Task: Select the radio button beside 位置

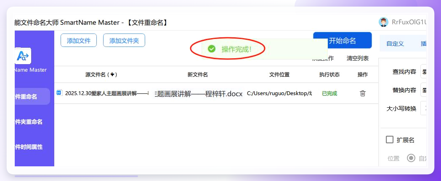Action: point(411,158)
